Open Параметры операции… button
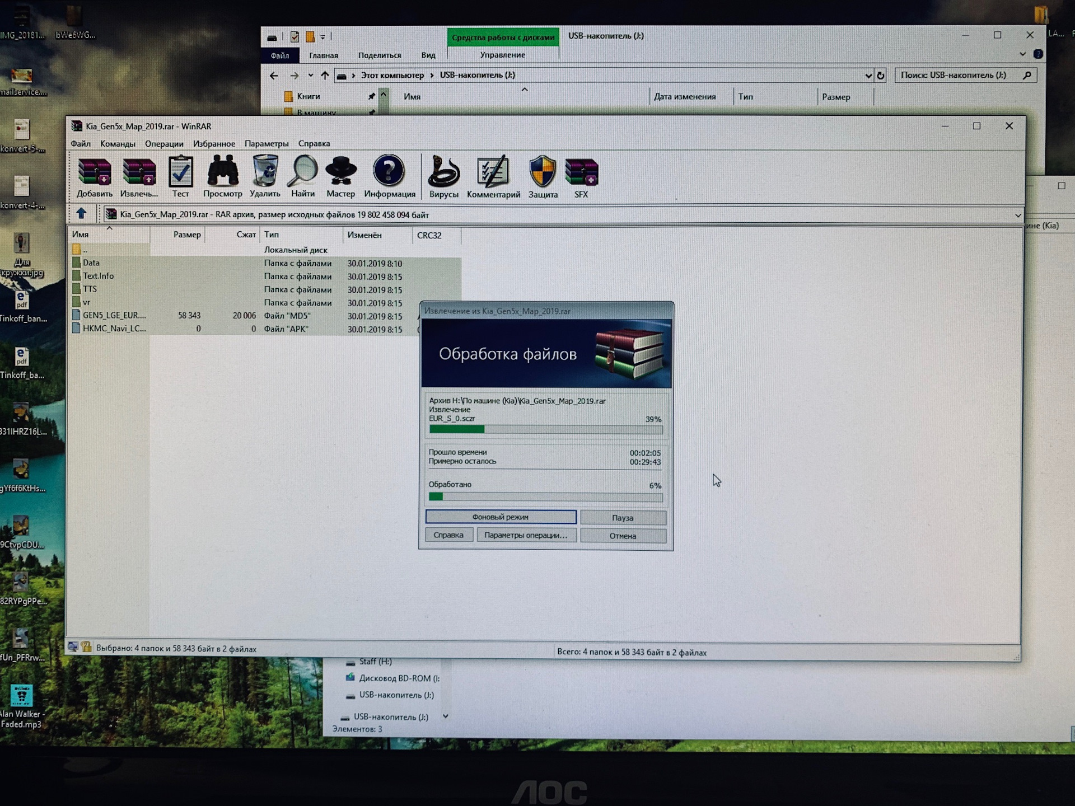1075x806 pixels. tap(526, 535)
